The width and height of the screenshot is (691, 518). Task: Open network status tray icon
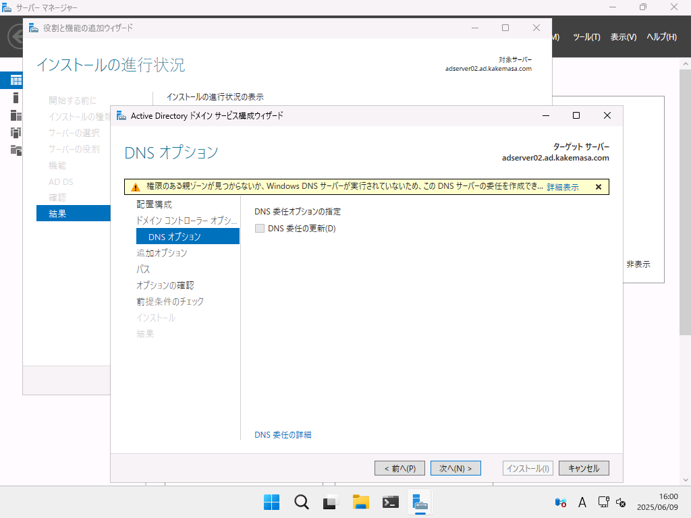coord(603,502)
